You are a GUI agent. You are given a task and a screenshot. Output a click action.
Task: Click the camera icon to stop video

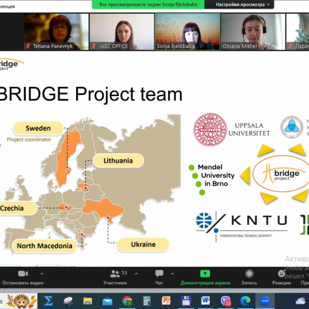23,274
